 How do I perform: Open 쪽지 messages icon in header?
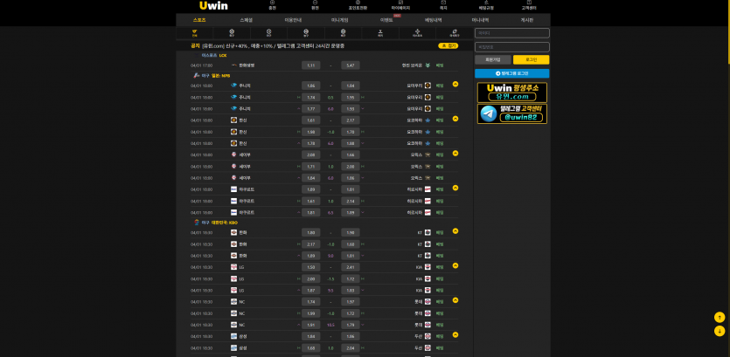pyautogui.click(x=443, y=4)
